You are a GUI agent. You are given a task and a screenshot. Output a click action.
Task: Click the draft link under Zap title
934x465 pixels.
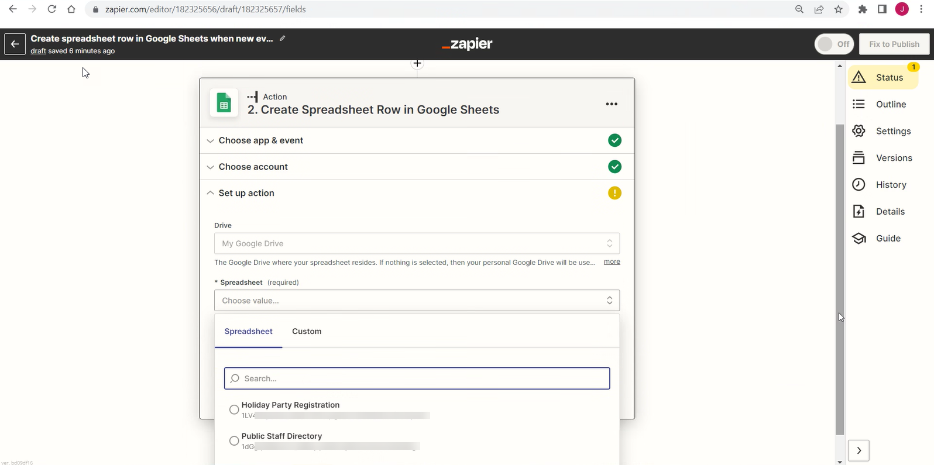(39, 51)
